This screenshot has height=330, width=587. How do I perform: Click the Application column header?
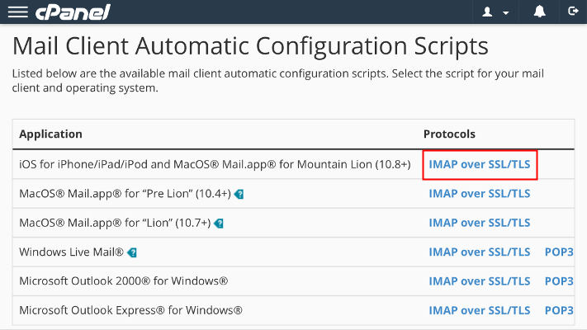coord(50,134)
